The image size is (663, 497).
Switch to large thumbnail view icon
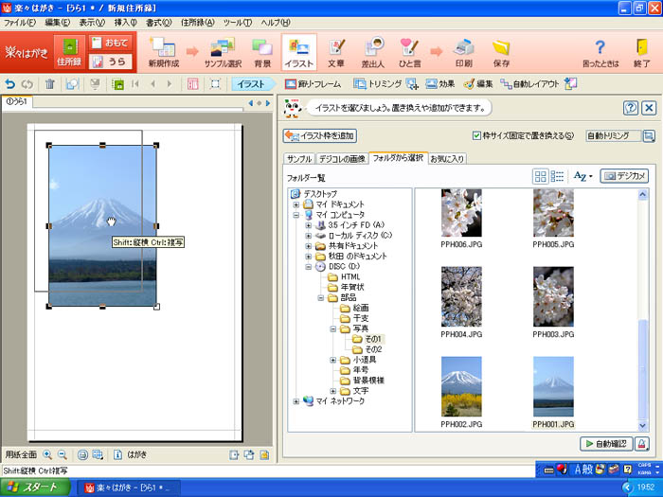(541, 176)
